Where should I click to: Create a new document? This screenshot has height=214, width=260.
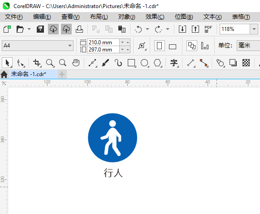click(x=7, y=29)
